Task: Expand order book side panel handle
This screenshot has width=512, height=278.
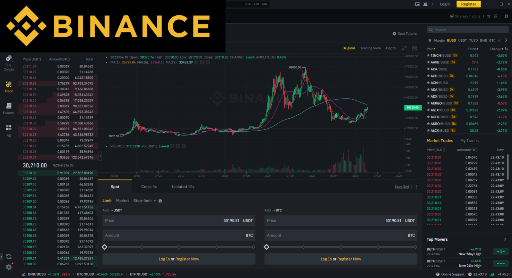Action: click(x=100, y=156)
